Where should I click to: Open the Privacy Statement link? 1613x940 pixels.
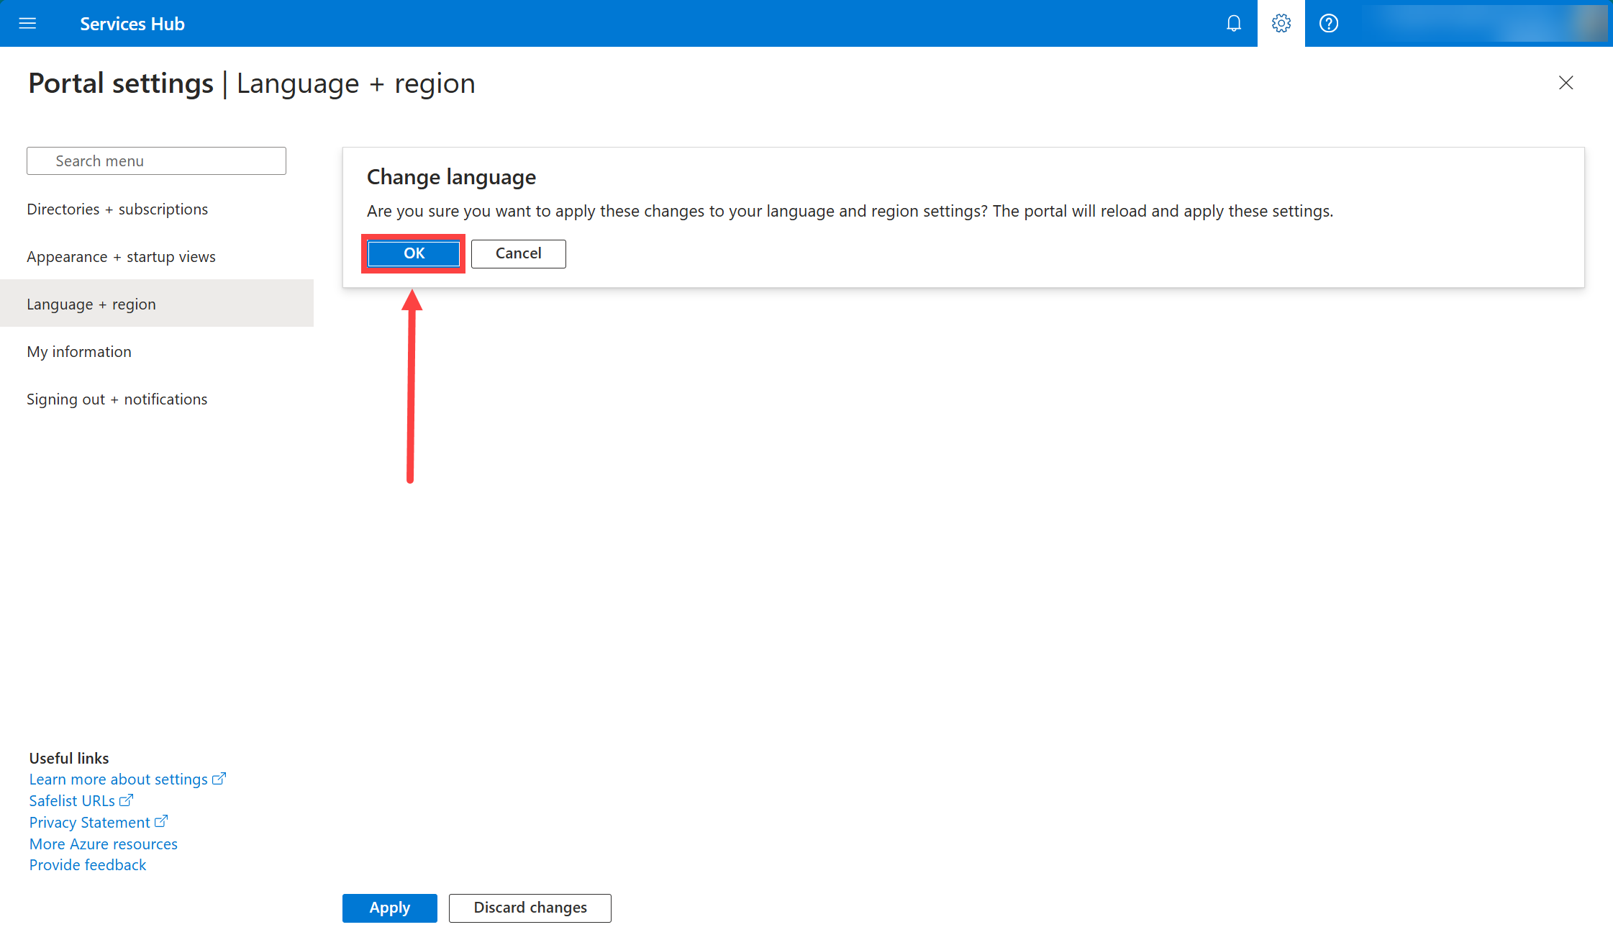pos(90,823)
